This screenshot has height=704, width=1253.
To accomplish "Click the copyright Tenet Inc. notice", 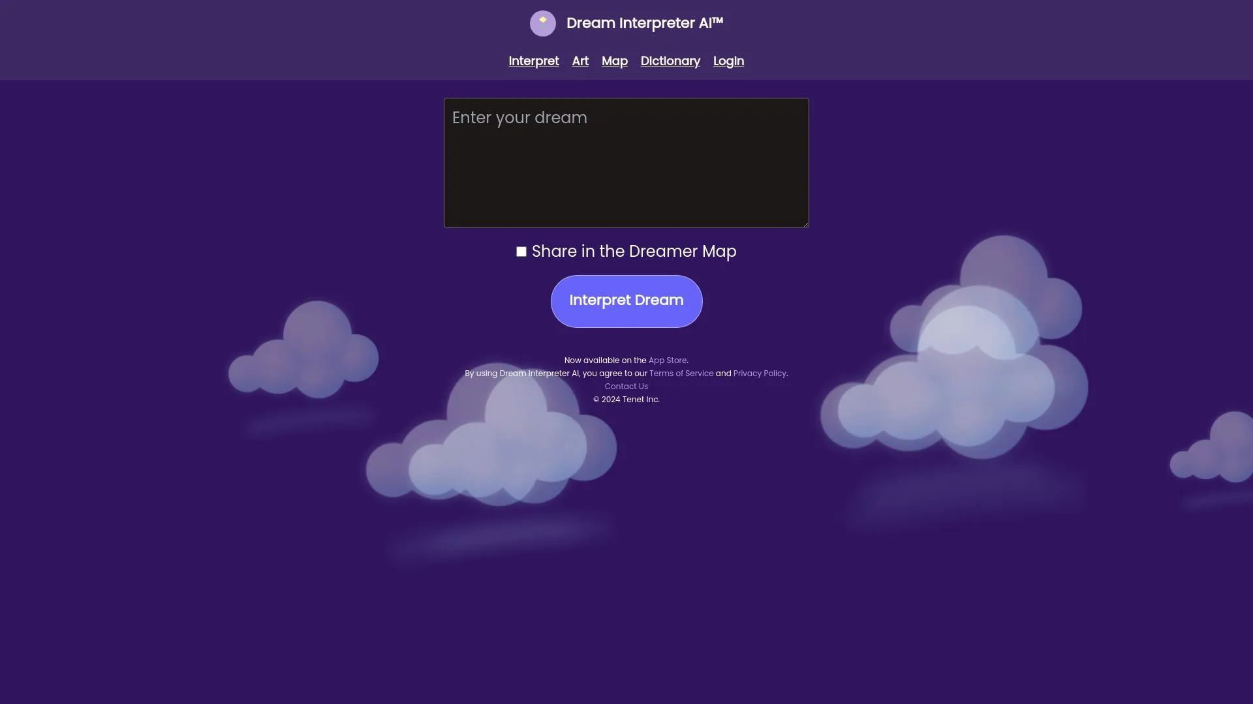I will [x=626, y=399].
